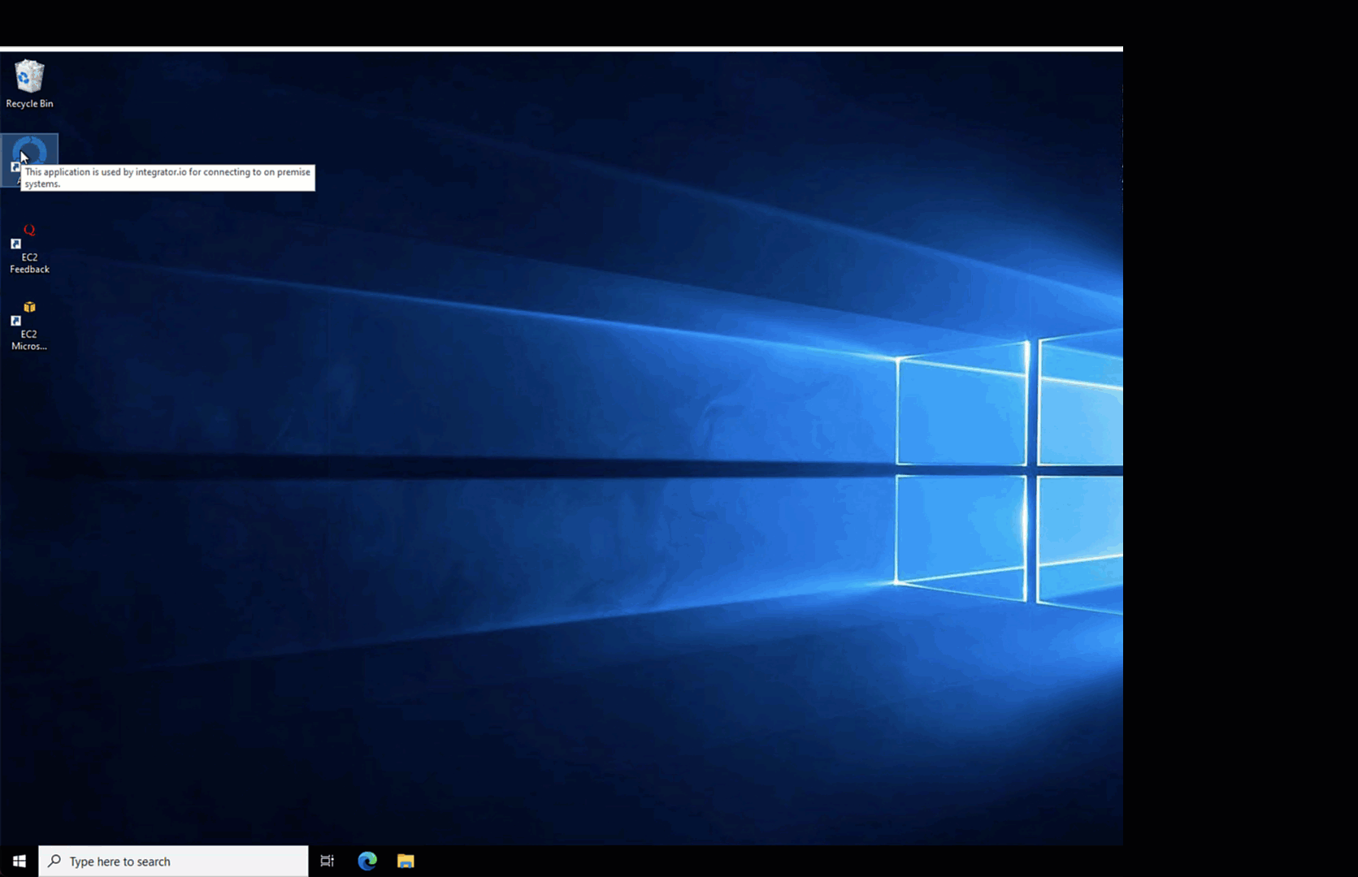Open File Explorer from the taskbar
This screenshot has width=1358, height=877.
coord(406,862)
